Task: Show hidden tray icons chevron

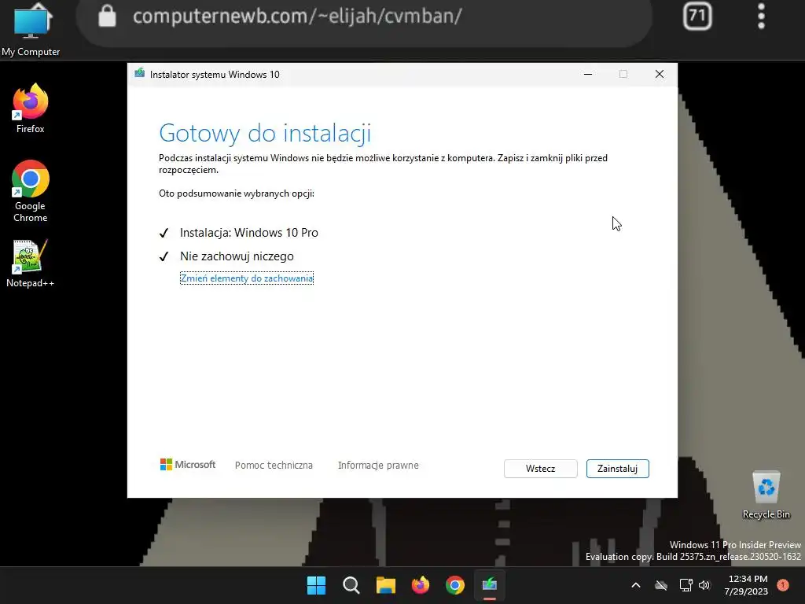Action: 635,585
